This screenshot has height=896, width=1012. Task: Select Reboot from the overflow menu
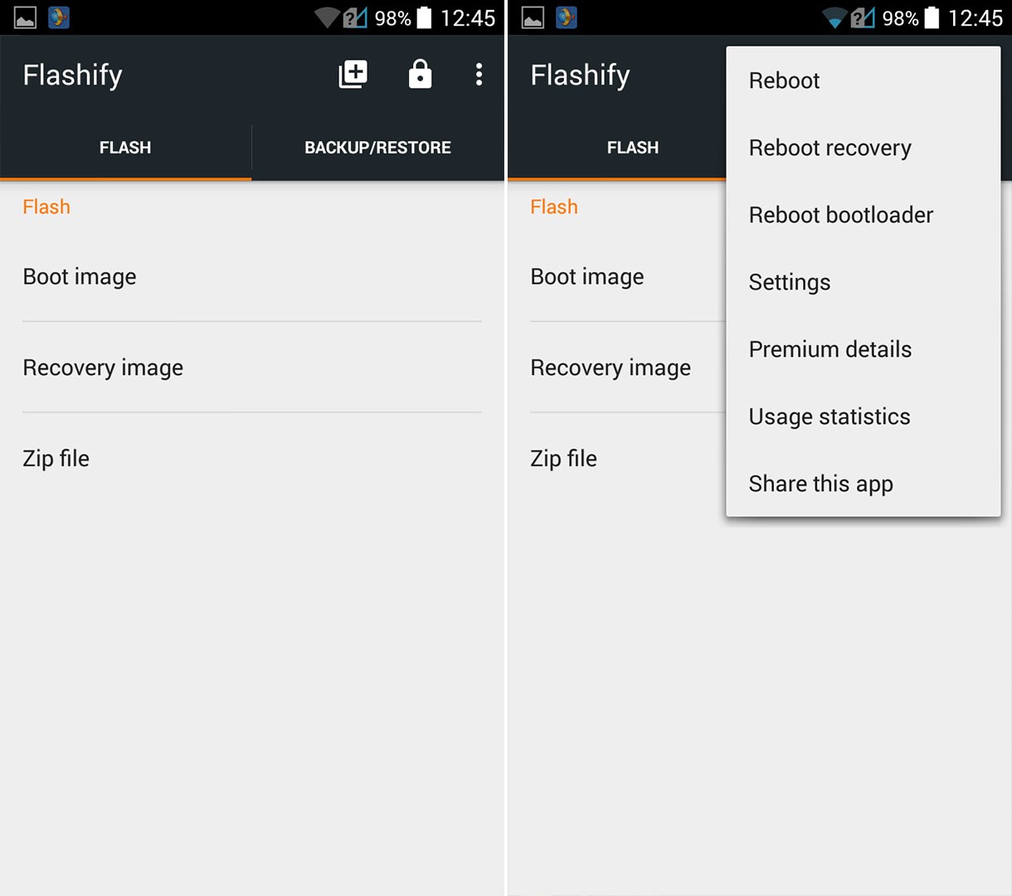[864, 80]
